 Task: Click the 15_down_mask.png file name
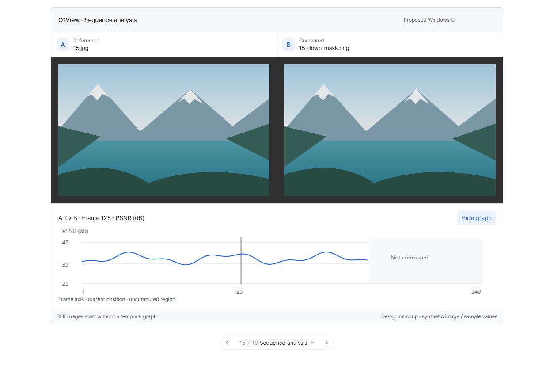point(324,48)
